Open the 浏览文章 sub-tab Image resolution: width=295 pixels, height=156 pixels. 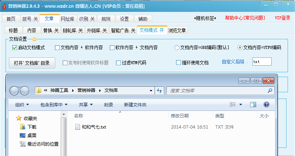coord(177,30)
